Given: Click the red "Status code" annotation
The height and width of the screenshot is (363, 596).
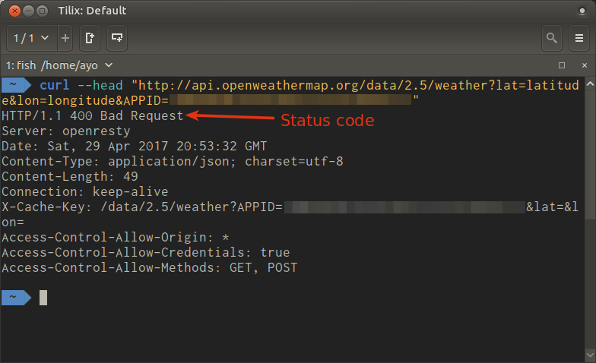Looking at the screenshot, I should click(328, 120).
